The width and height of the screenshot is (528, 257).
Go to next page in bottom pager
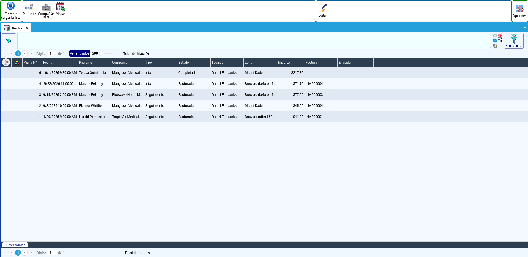(25, 253)
